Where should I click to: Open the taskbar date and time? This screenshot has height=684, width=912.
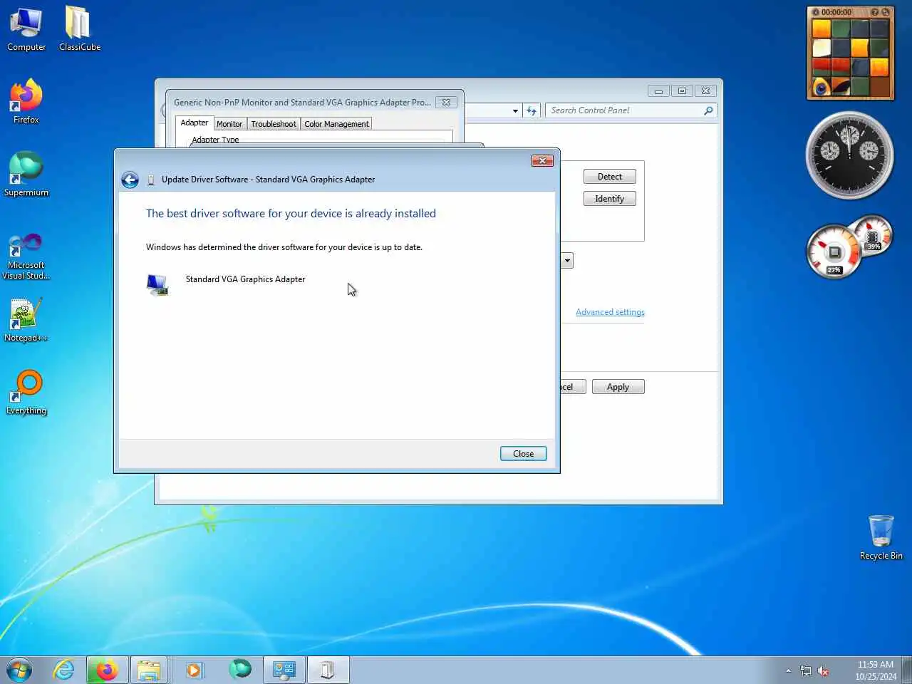[876, 670]
